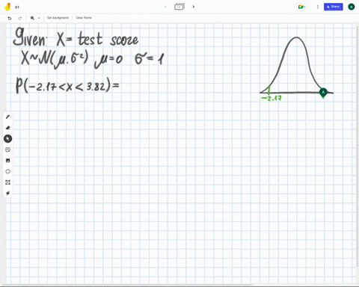Open the three-dot more options menu
The height and width of the screenshot is (287, 359).
[318, 7]
